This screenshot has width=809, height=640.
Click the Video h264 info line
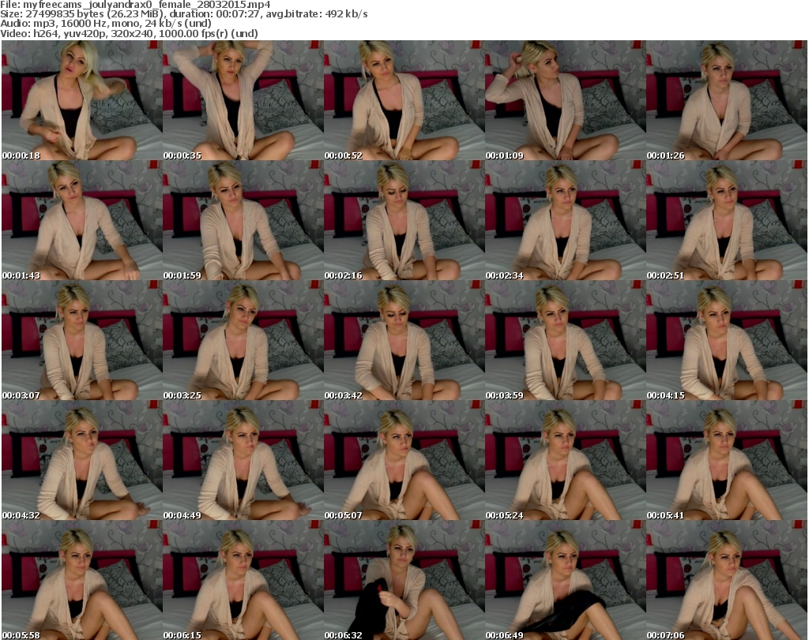(129, 33)
